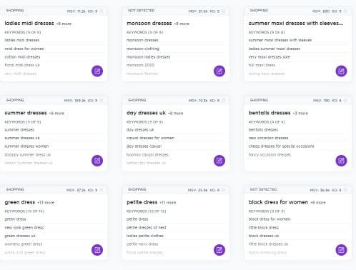Select the checkbox on petite dress card
356x270 pixels.
click(x=224, y=190)
